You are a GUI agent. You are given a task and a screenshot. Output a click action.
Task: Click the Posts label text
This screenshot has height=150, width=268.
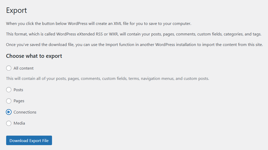click(x=18, y=90)
